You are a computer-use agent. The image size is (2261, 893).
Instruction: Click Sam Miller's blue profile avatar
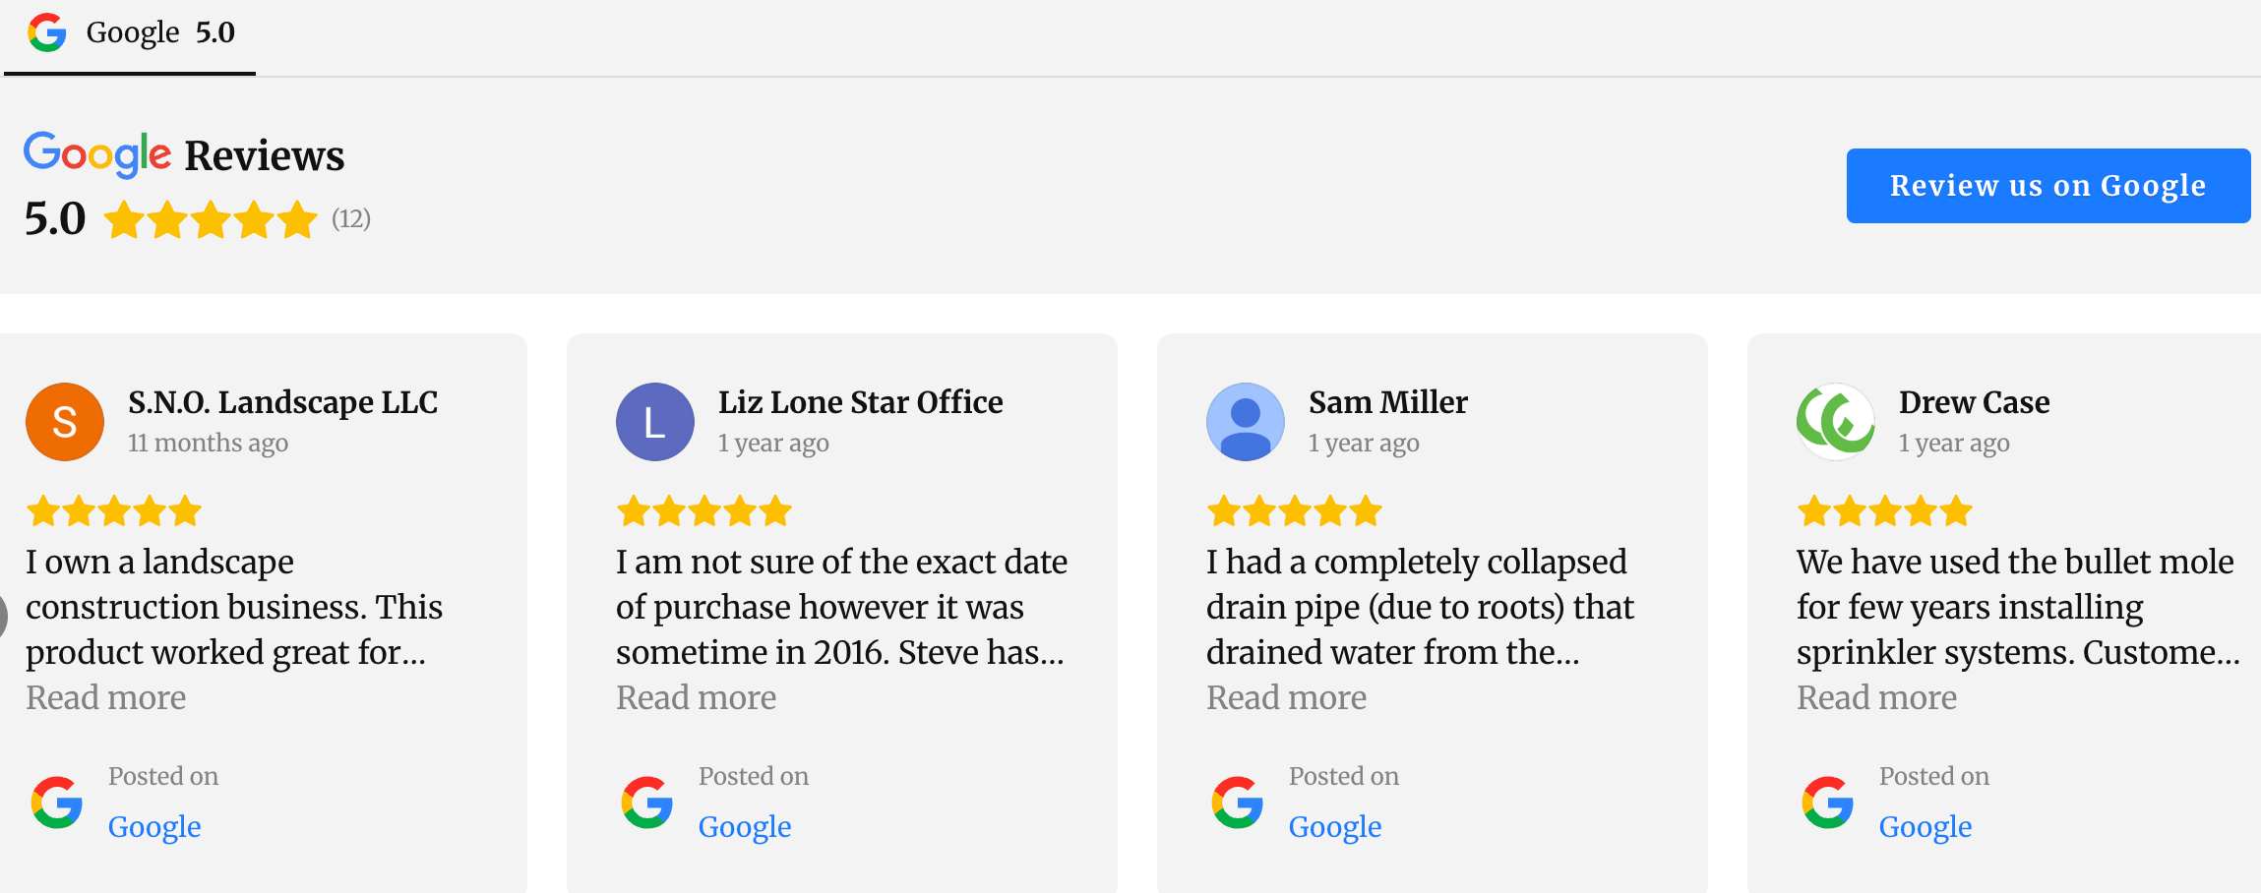tap(1246, 422)
